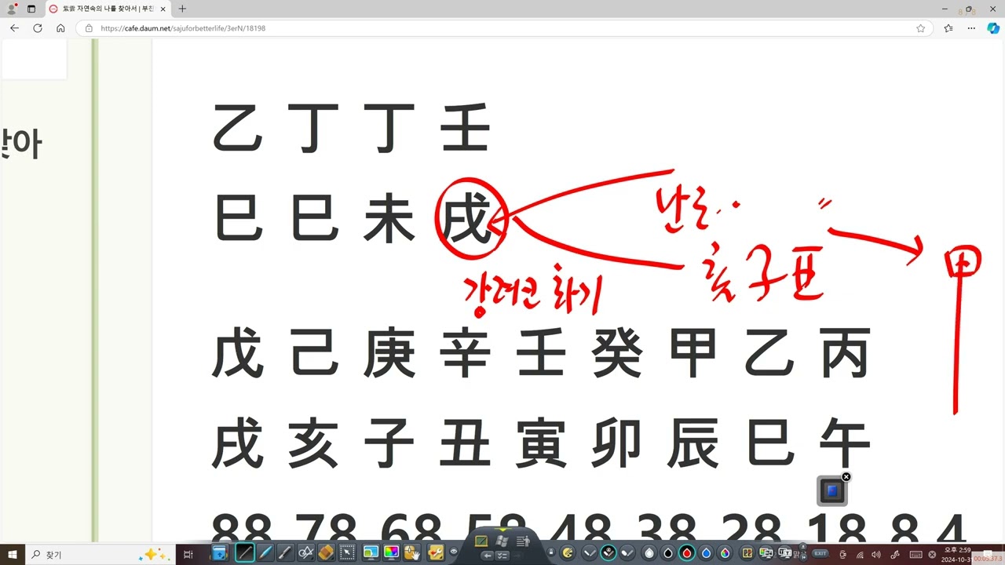Viewport: 1005px width, 565px height.
Task: Open the browser favorites list icon
Action: point(948,28)
